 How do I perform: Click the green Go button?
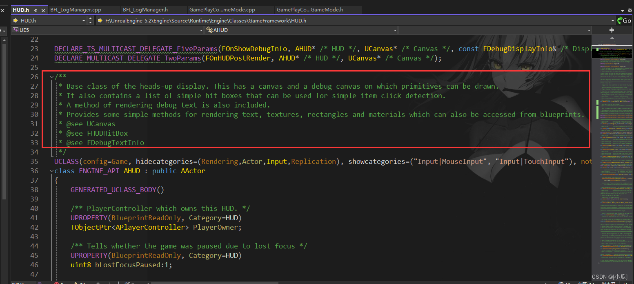click(625, 20)
